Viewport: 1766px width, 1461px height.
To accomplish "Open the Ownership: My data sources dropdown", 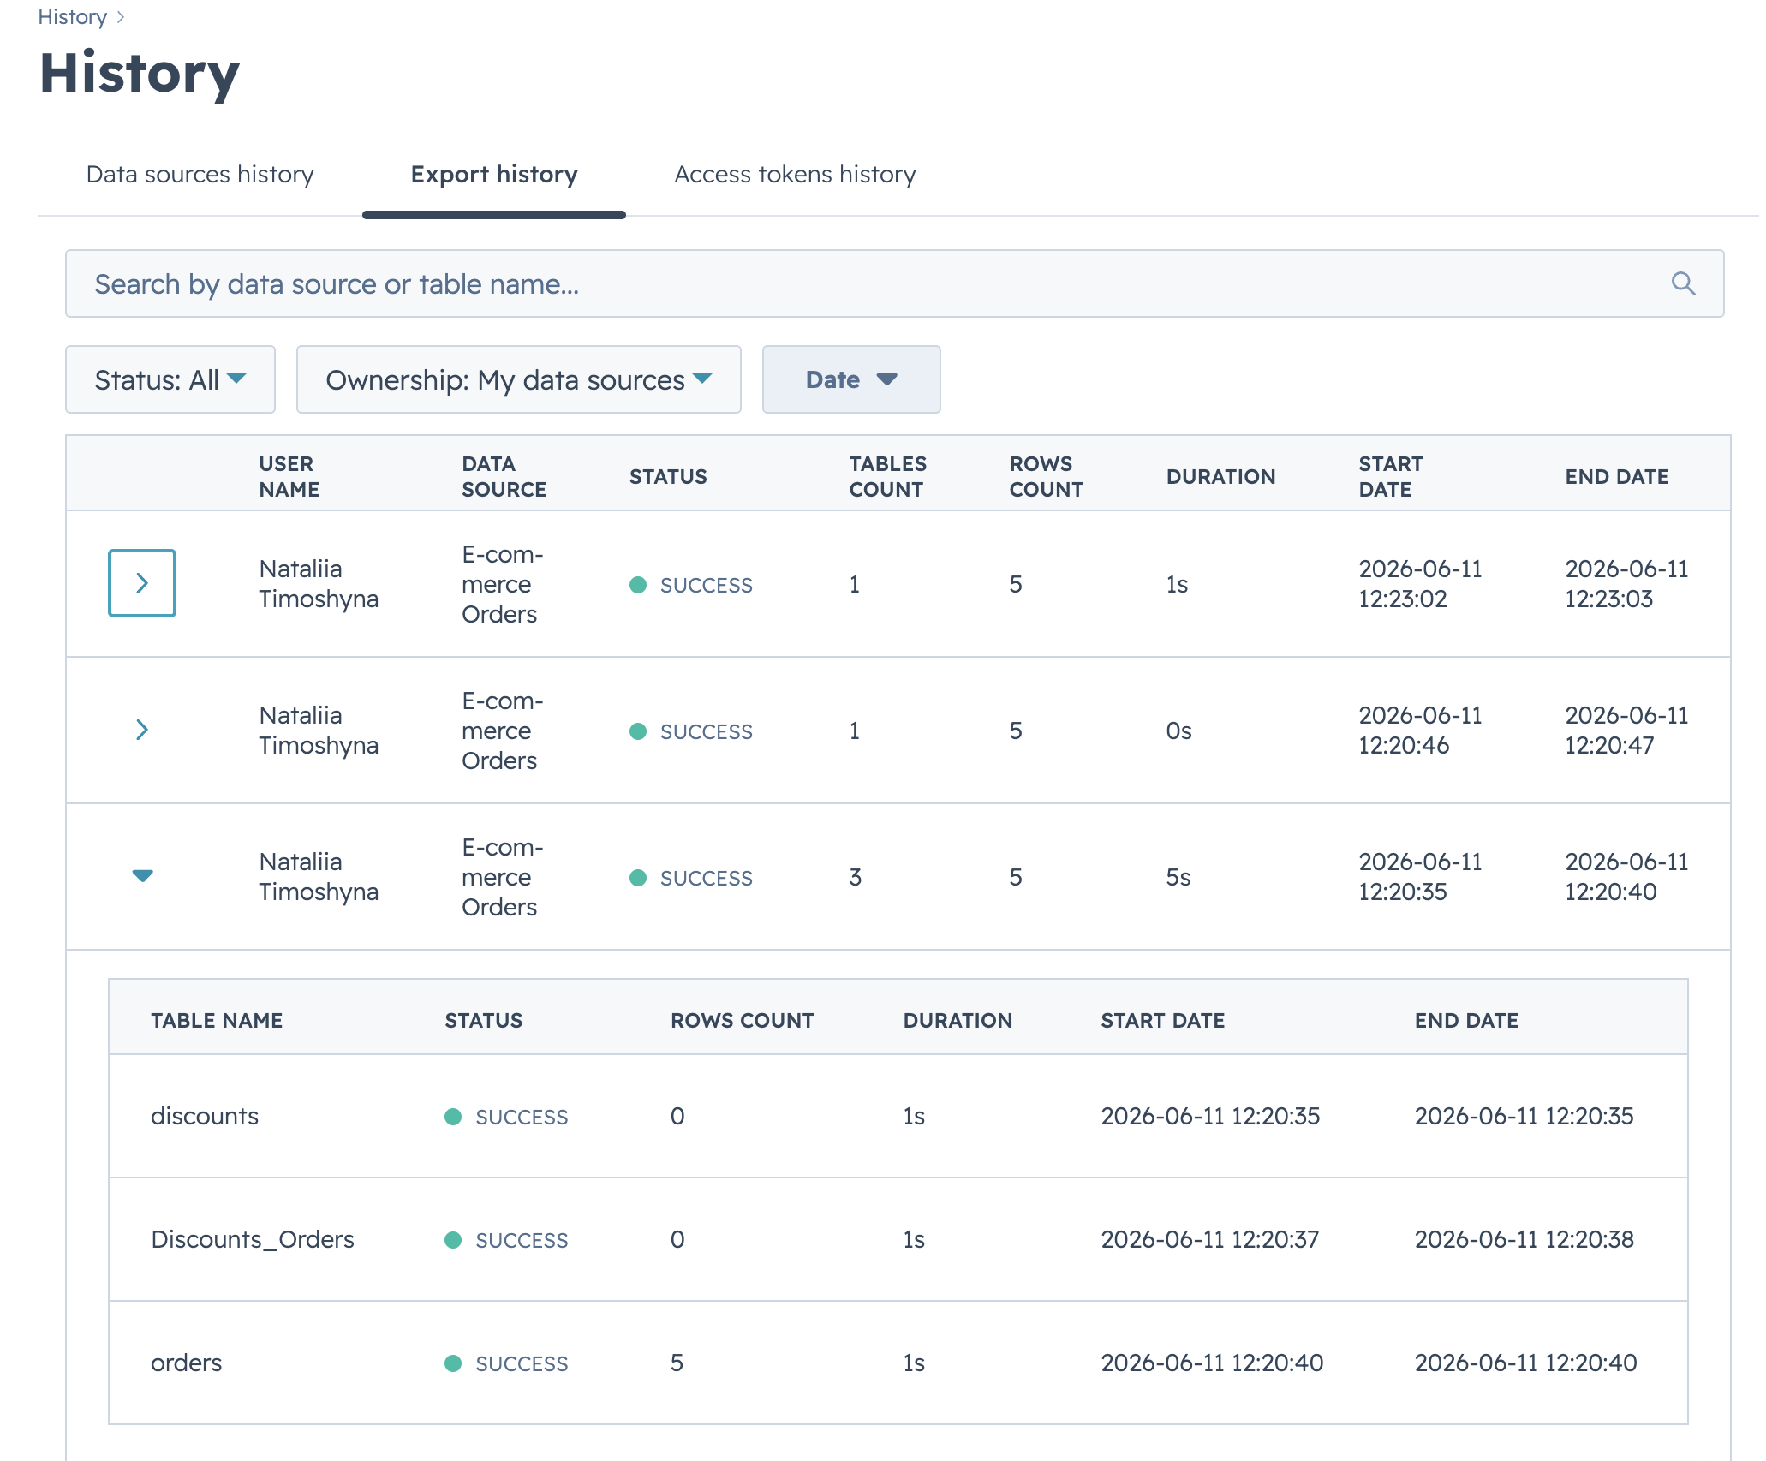I will tap(518, 379).
